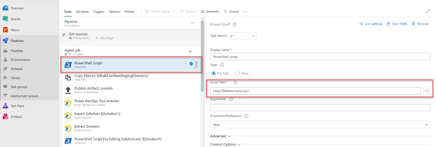Click the info icon beside Type label
The width and height of the screenshot is (436, 147).
pos(222,65)
